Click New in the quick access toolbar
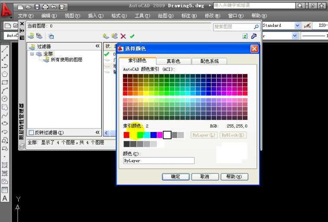Screen dimensions: 328x222 pos(20,7)
